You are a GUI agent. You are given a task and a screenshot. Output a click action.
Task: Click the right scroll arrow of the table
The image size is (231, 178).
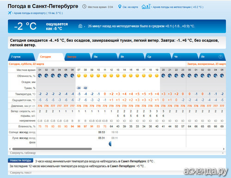pos(224,149)
